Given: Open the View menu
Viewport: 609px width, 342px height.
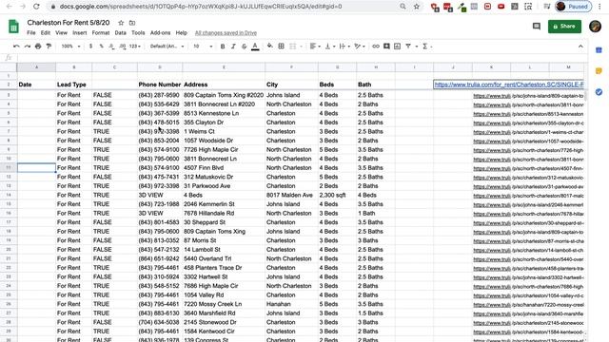Looking at the screenshot, I should (x=61, y=33).
